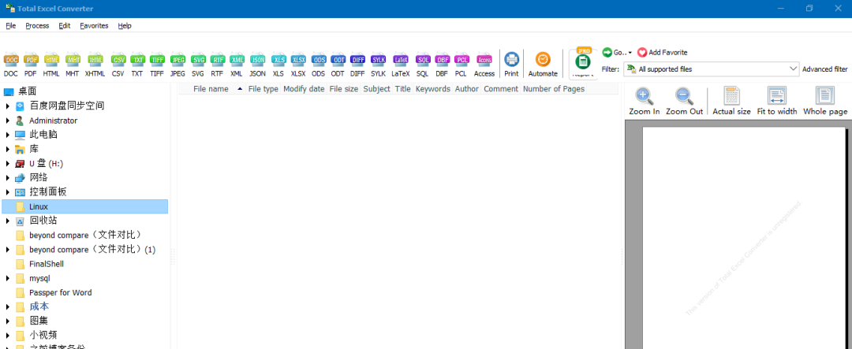Zoom In on the preview

pos(645,101)
